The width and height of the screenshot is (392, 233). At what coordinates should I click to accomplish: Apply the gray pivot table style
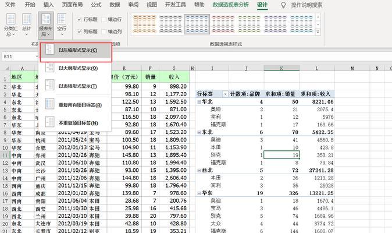(x=170, y=24)
